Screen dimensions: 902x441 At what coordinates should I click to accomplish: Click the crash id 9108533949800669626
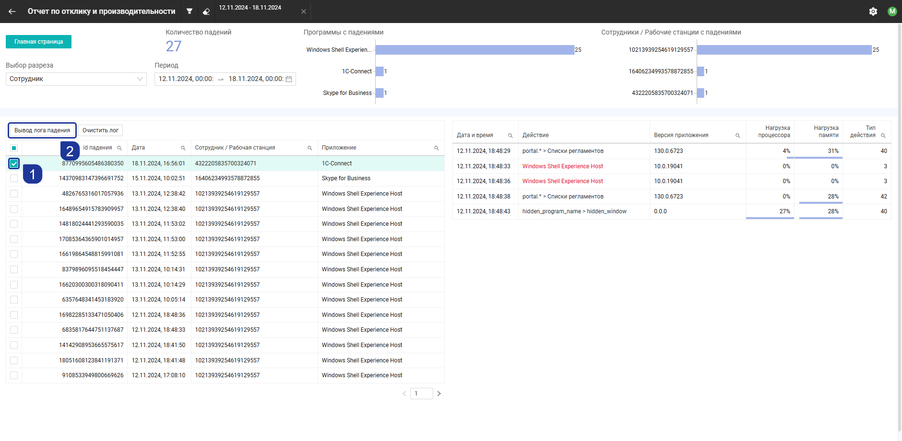93,375
